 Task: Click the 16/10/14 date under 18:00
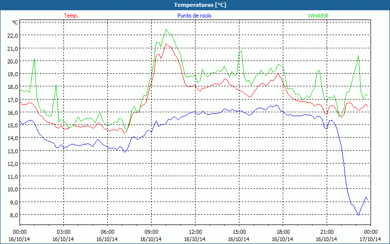pos(283,239)
